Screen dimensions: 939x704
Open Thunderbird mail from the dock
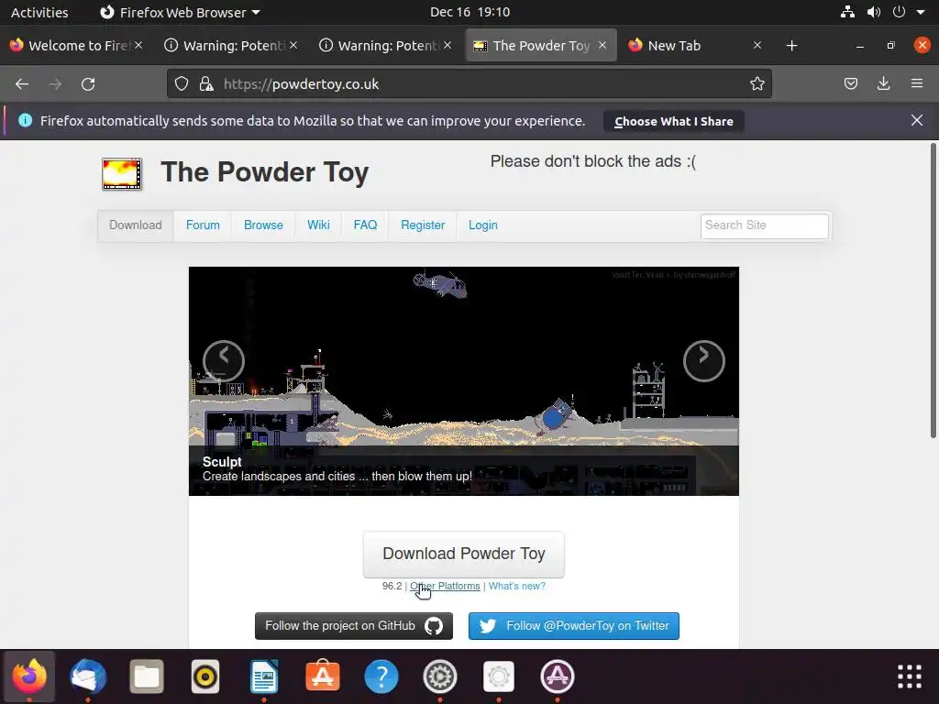88,677
